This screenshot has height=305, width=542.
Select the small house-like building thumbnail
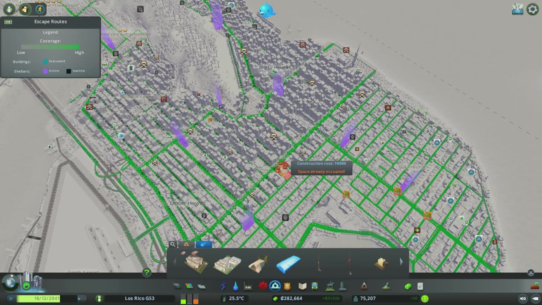pyautogui.click(x=381, y=263)
